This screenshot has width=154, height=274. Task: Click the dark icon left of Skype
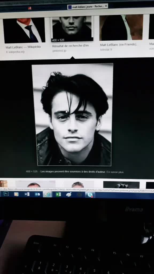[x=79, y=195]
